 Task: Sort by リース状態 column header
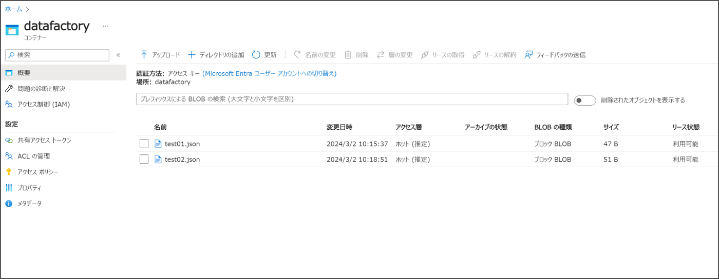pos(686,127)
